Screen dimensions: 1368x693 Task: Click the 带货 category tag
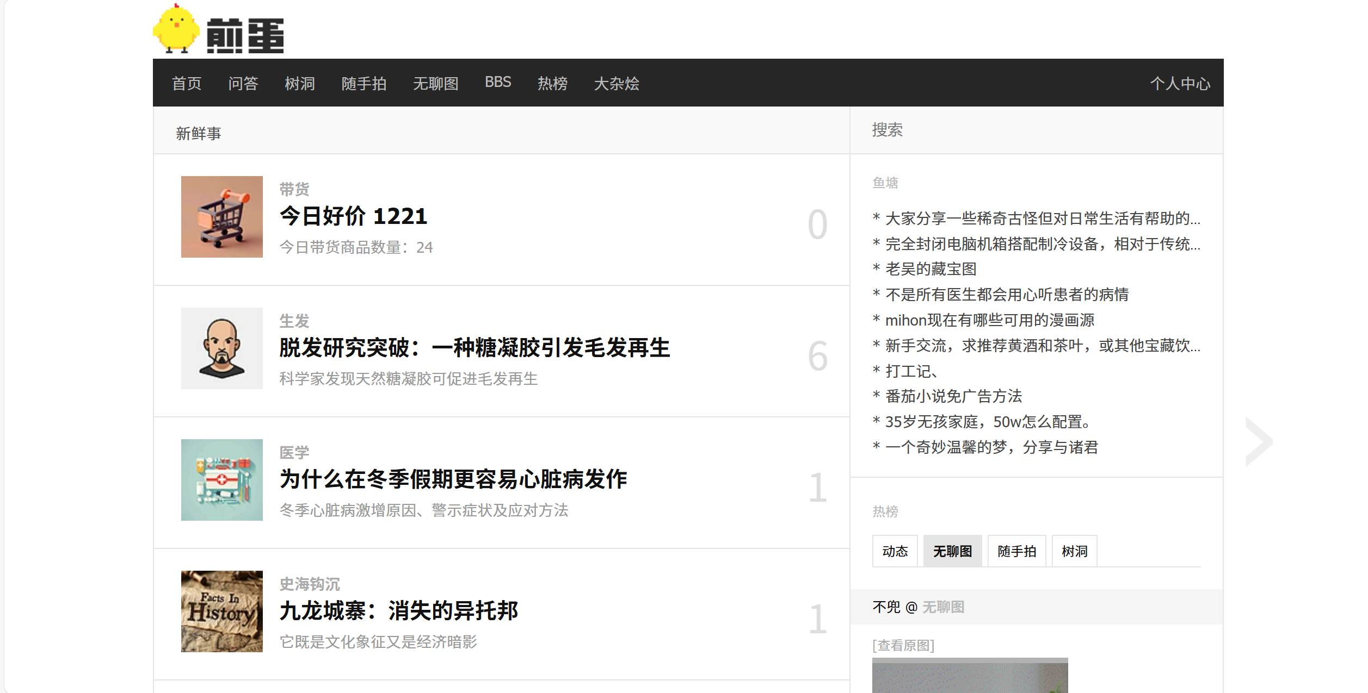point(294,189)
